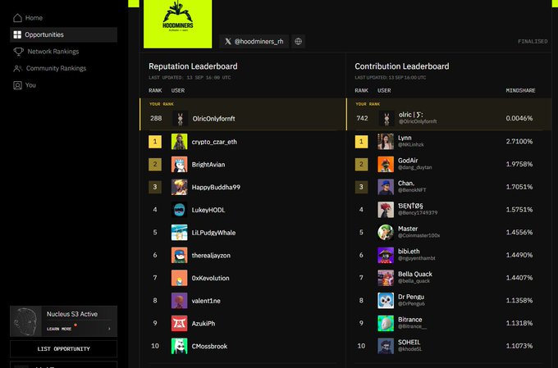
Task: Click the globe website icon
Action: tap(298, 41)
